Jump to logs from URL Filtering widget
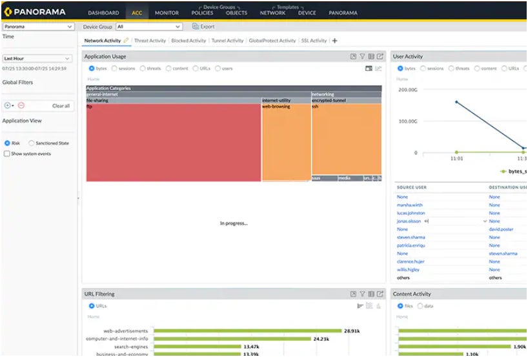The height and width of the screenshot is (357, 528). tap(380, 294)
